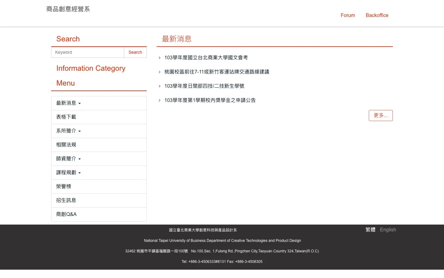Click chevron icon beside 國文會考 news
The image size is (444, 278).
(159, 58)
